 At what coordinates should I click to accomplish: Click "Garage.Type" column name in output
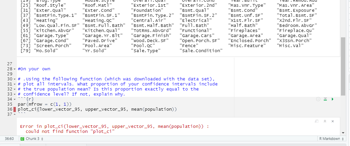[51, 36]
